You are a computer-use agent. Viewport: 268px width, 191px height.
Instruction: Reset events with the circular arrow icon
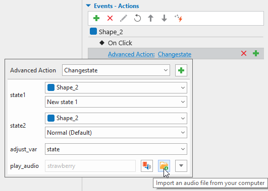[137, 18]
